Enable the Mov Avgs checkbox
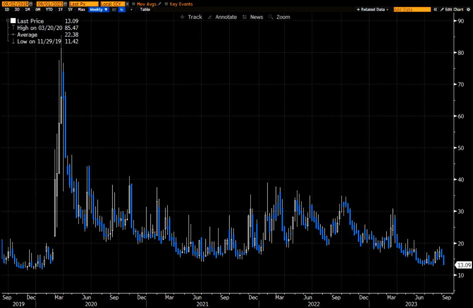The height and width of the screenshot is (308, 473). [133, 4]
